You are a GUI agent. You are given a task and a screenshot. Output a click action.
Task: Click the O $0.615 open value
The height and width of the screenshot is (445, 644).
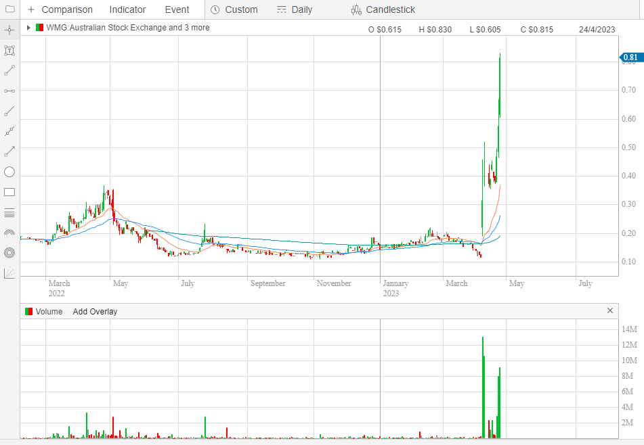tap(385, 30)
